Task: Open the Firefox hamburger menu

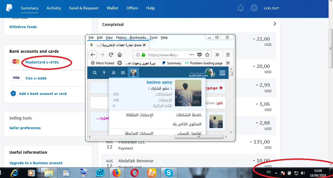Action: click(x=228, y=55)
